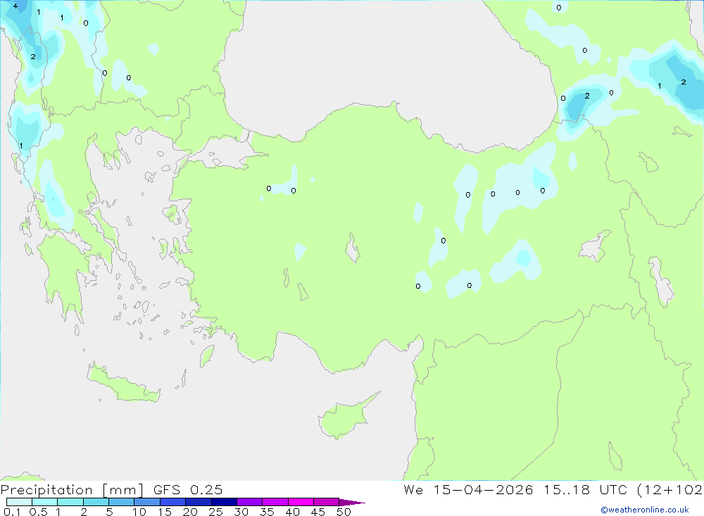Select the legend swatch between 2 and 5
This screenshot has height=516, width=704.
pyautogui.click(x=96, y=502)
